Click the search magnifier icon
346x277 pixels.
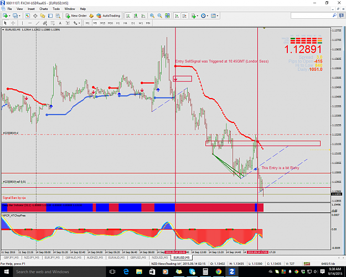pos(334,16)
